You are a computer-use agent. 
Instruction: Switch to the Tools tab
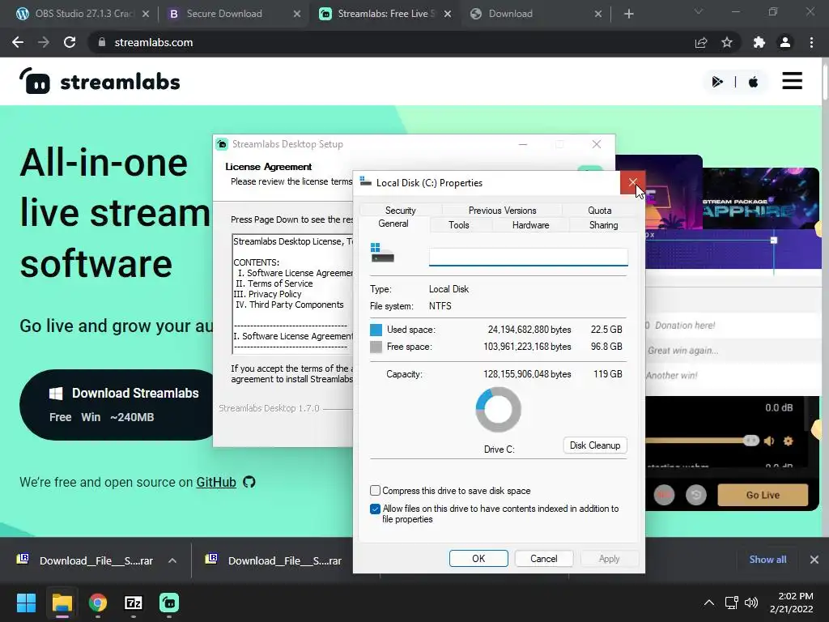pos(459,225)
